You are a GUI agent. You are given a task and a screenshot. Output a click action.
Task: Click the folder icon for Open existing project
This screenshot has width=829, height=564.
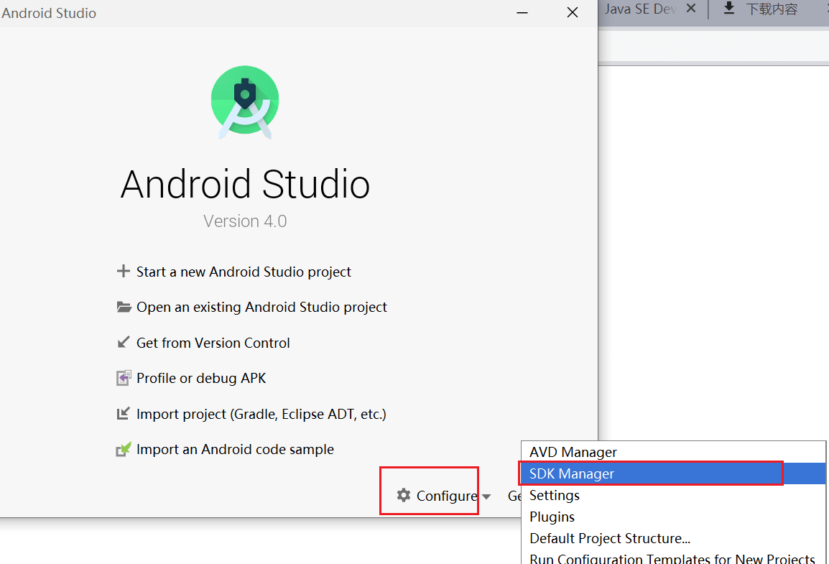[124, 307]
